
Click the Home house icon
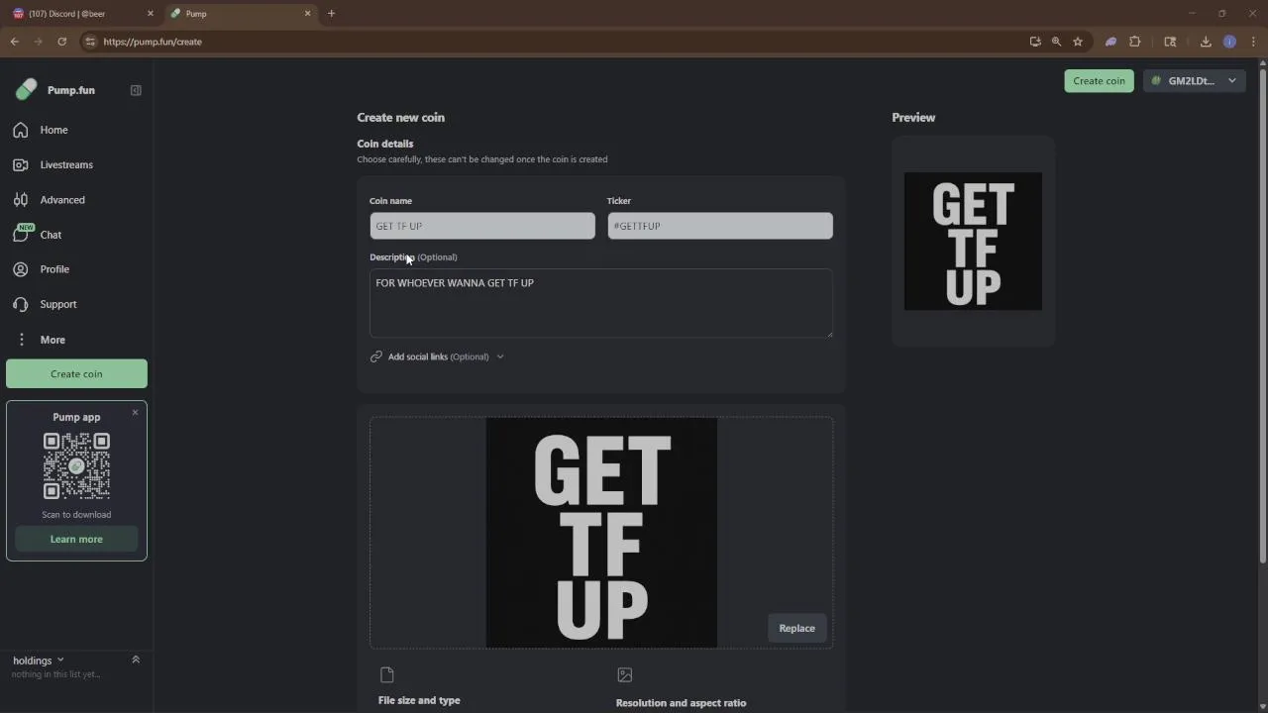tap(21, 130)
